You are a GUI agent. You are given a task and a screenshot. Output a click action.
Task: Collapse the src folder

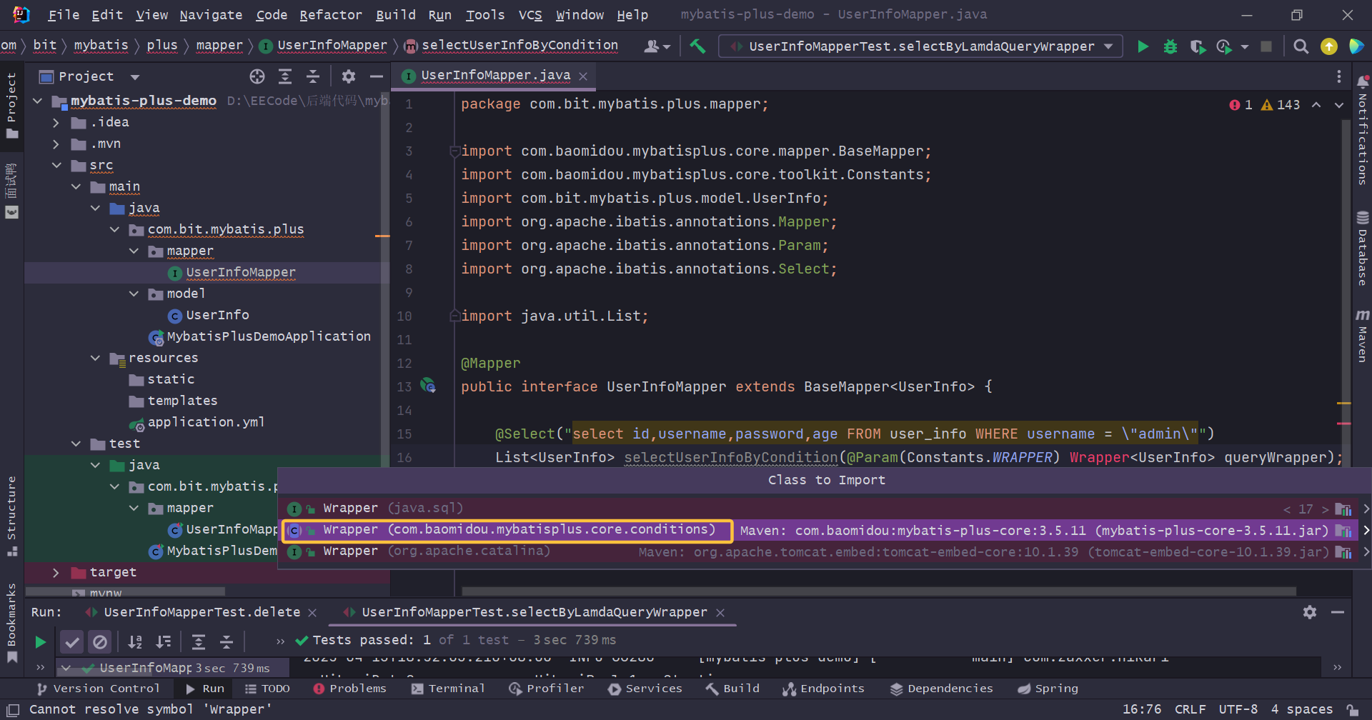(56, 165)
